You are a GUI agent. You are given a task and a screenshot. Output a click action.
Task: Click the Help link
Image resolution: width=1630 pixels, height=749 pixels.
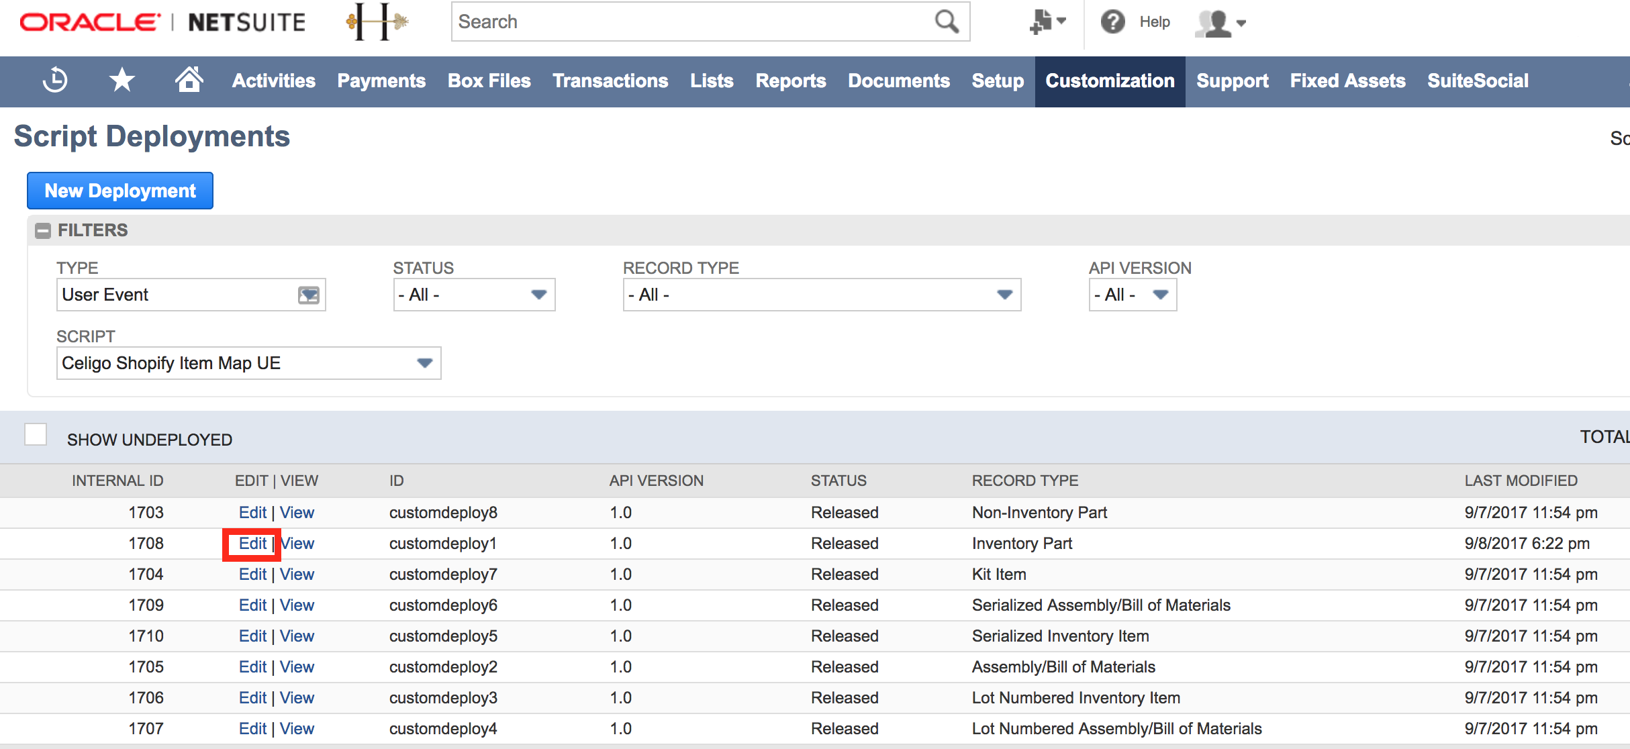pyautogui.click(x=1155, y=22)
